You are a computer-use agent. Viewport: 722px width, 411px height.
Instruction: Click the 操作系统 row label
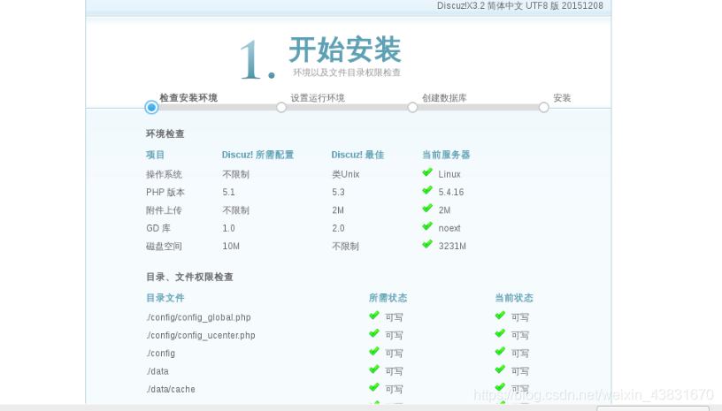[x=164, y=174]
